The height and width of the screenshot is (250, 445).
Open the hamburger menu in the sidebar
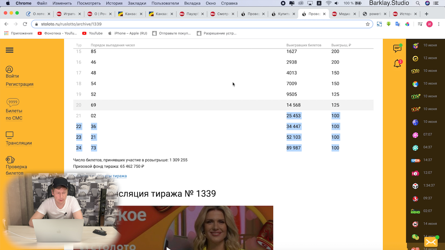tap(10, 50)
